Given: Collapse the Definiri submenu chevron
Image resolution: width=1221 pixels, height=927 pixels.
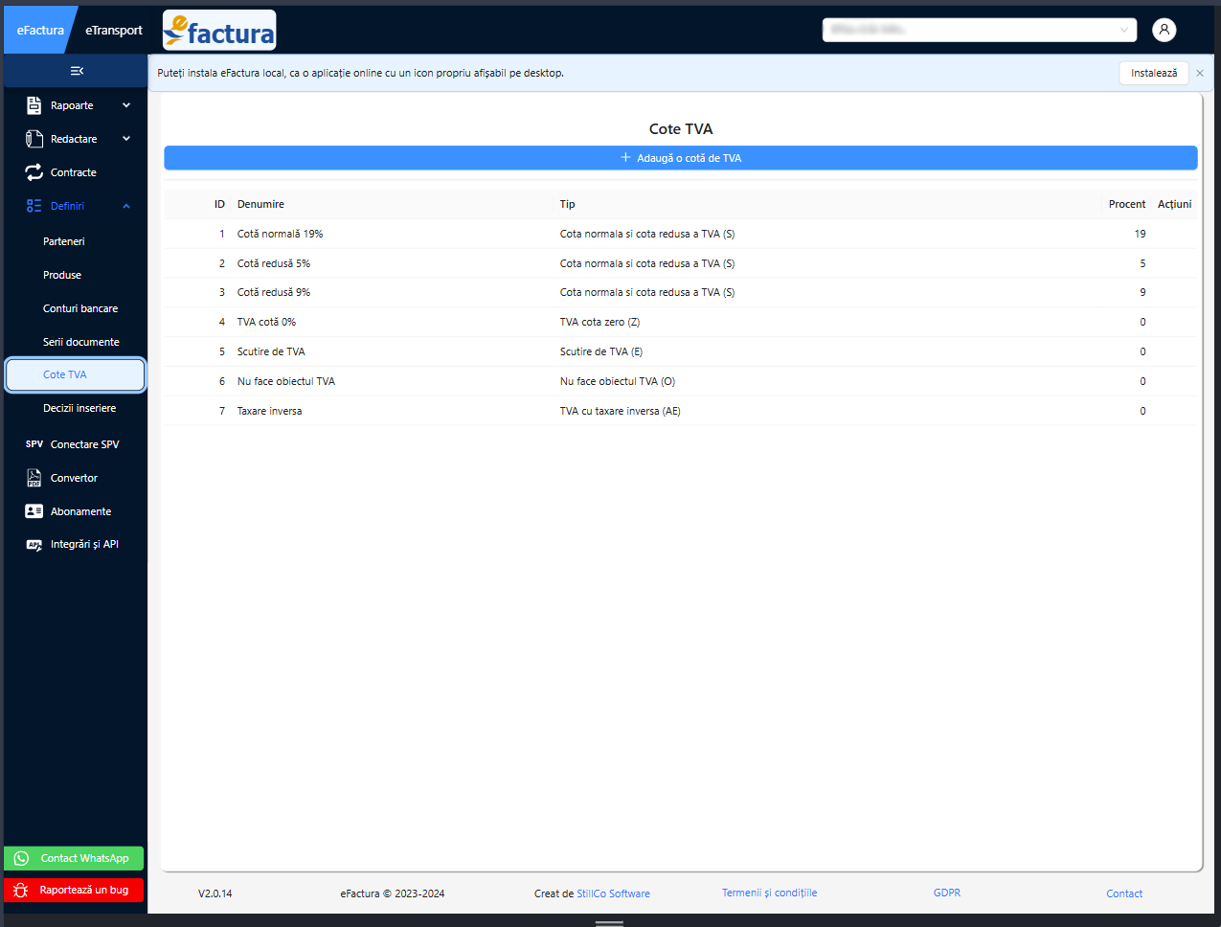Looking at the screenshot, I should [x=126, y=206].
